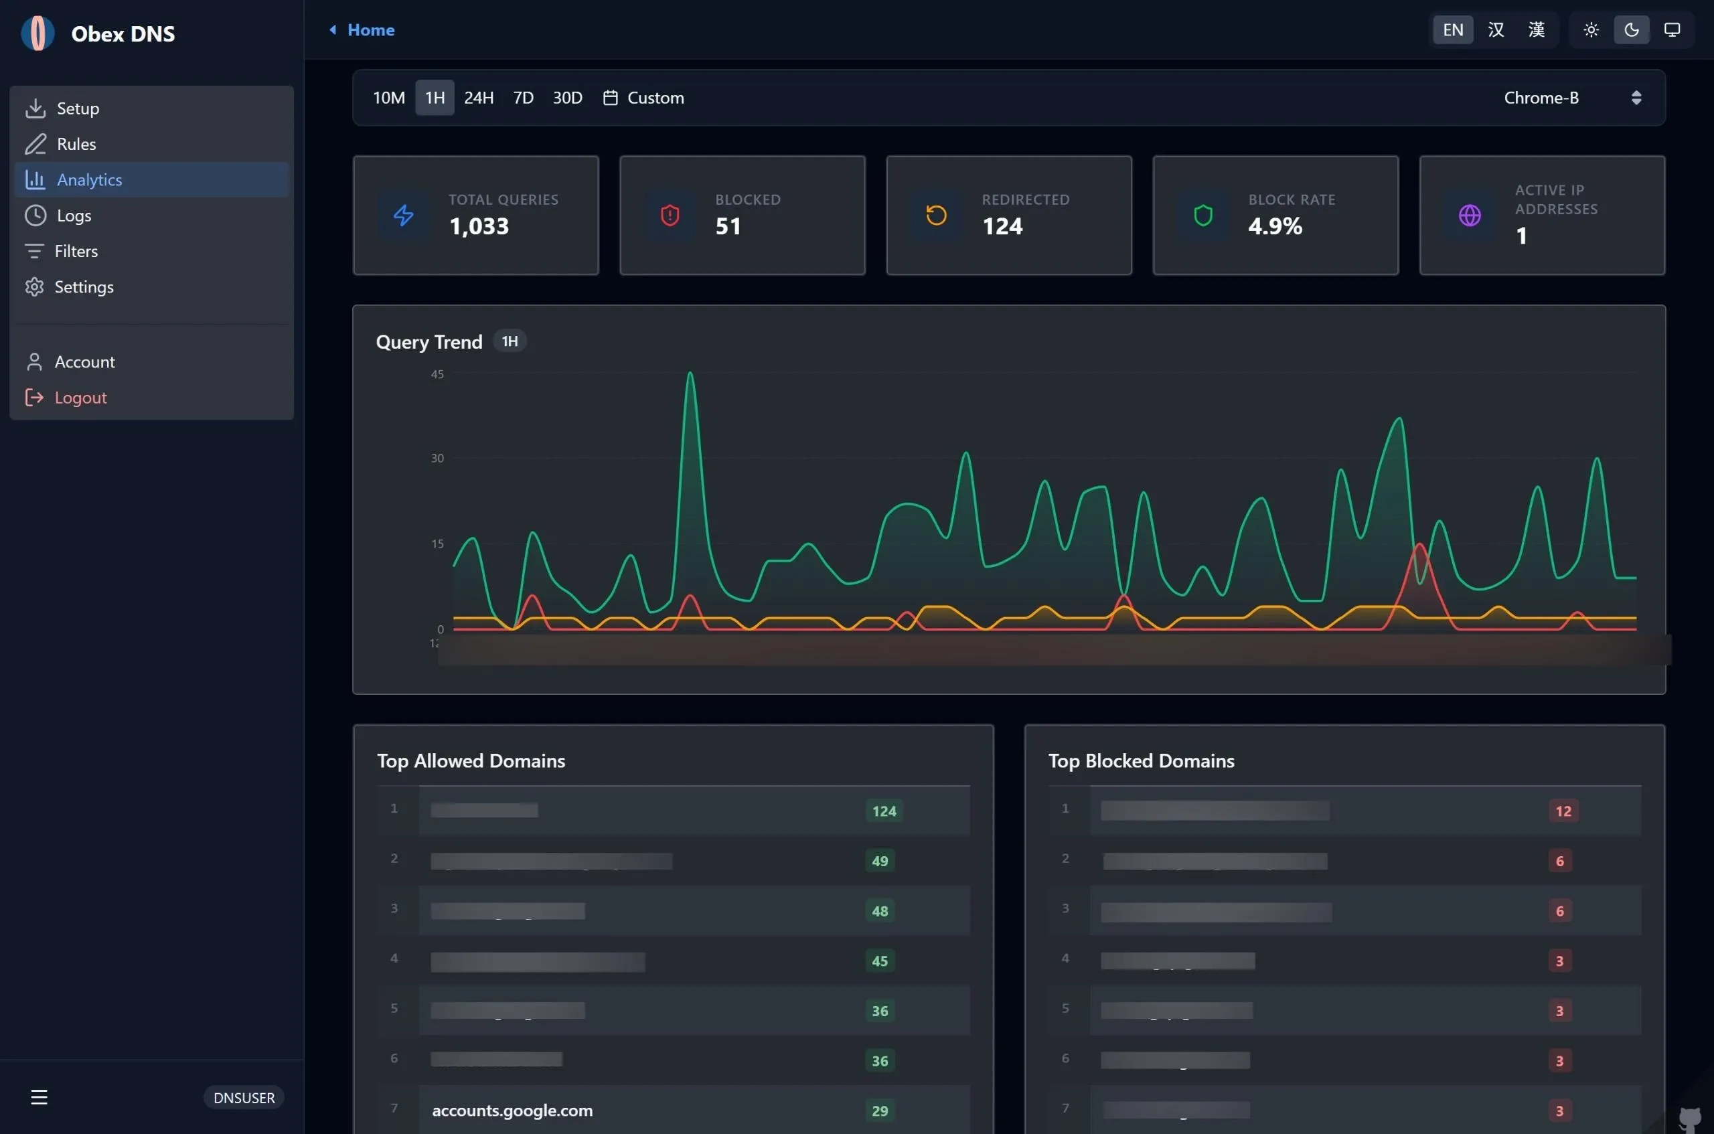This screenshot has width=1714, height=1134.
Task: Switch language to EN
Action: [x=1453, y=29]
